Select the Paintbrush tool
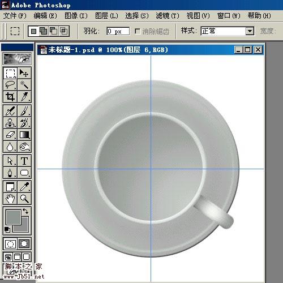The width and height of the screenshot is (283, 283). click(24, 111)
